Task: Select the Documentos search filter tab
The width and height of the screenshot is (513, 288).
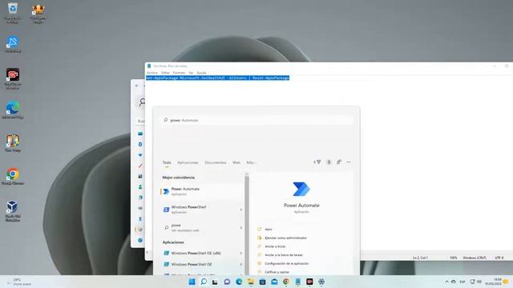Action: (216, 162)
